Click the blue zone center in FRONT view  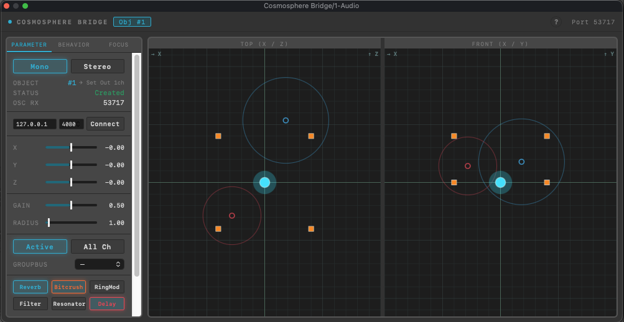tap(521, 162)
